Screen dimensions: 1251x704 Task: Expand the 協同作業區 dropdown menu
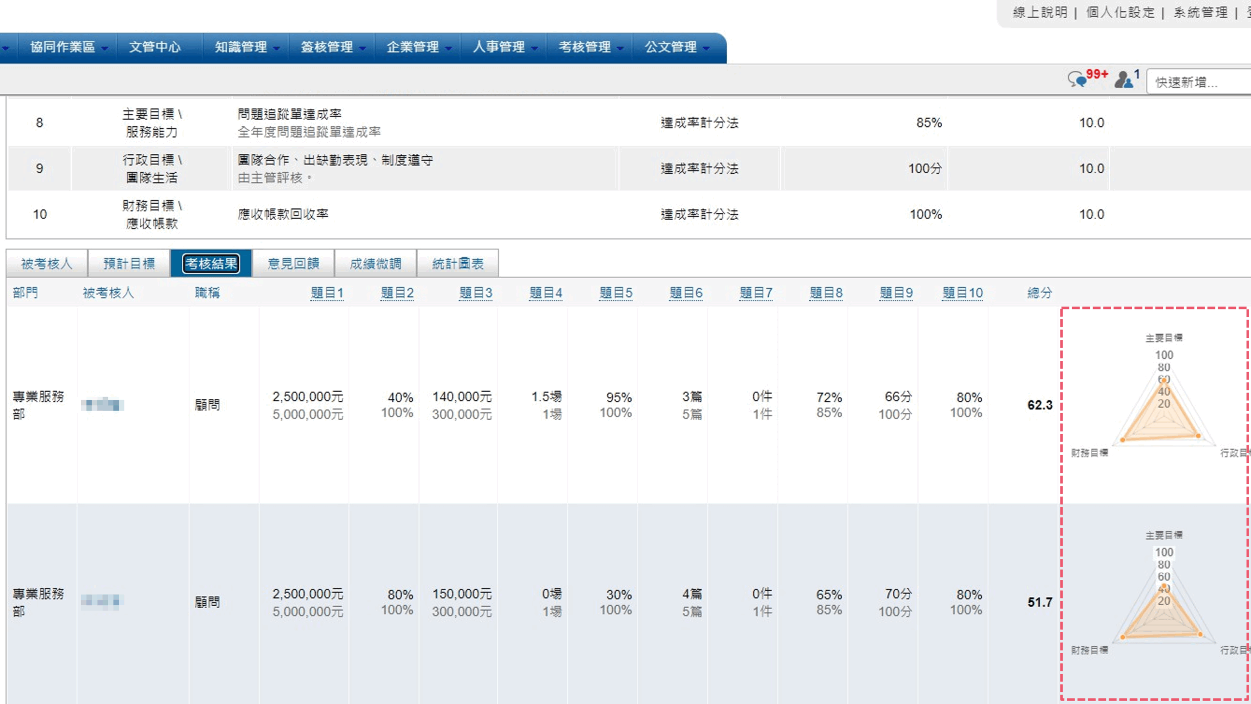click(68, 47)
